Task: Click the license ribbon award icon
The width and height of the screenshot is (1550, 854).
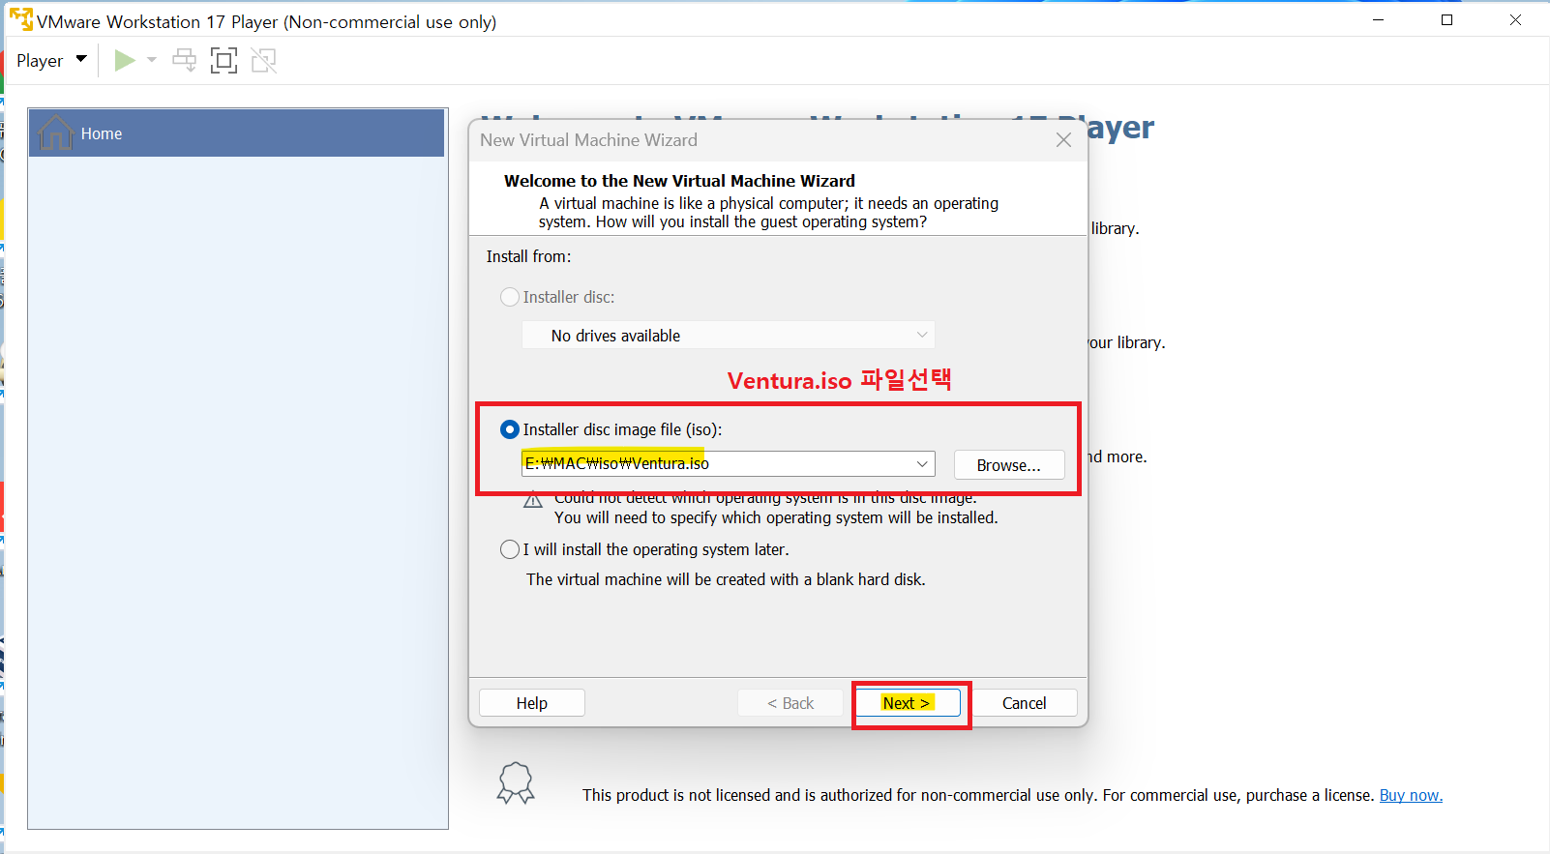Action: [516, 783]
